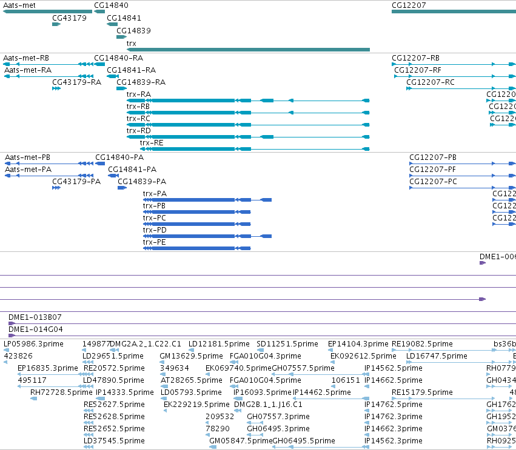Select transcript CG43179-RA
516x450 pixels.
click(x=56, y=89)
